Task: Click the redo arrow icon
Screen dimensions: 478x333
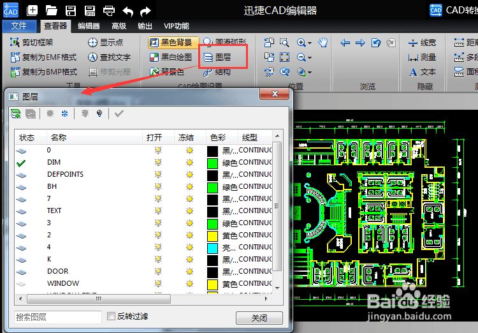Action: pos(145,11)
